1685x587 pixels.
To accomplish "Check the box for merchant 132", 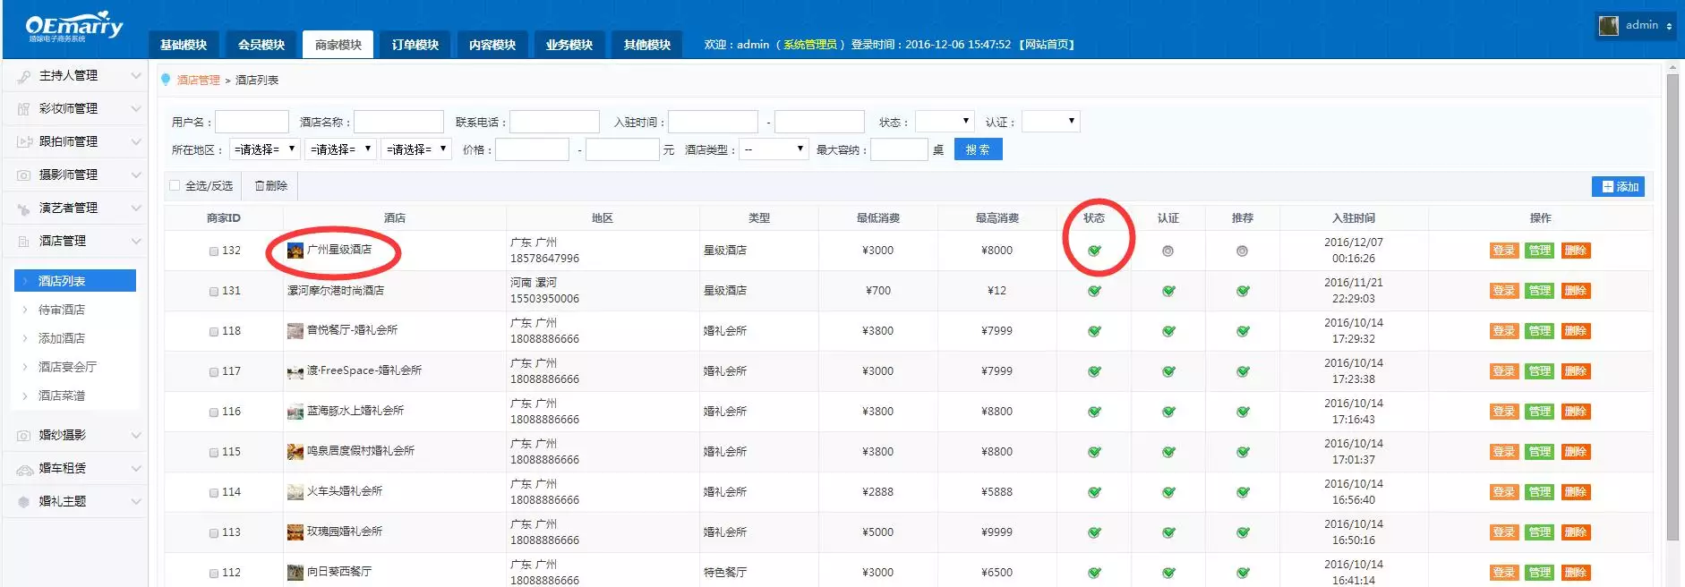I will coord(214,251).
